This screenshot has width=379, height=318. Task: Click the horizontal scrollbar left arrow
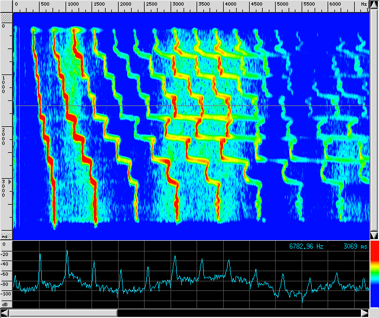(x=5, y=312)
